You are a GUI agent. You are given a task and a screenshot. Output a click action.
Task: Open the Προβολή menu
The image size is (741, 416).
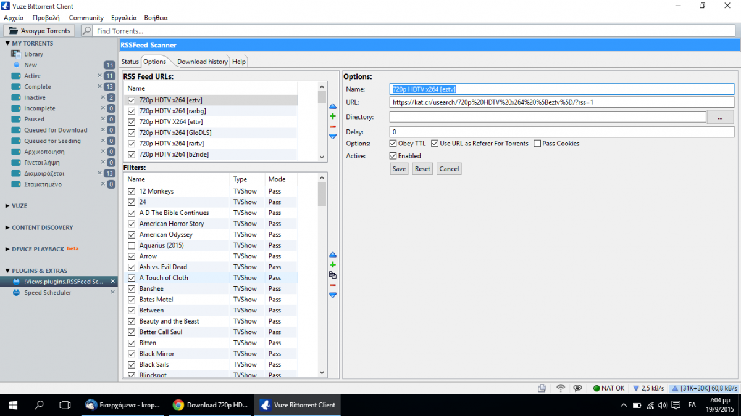46,18
